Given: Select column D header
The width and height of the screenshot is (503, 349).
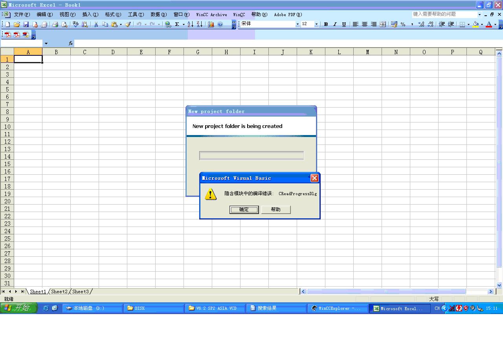Looking at the screenshot, I should (x=113, y=52).
